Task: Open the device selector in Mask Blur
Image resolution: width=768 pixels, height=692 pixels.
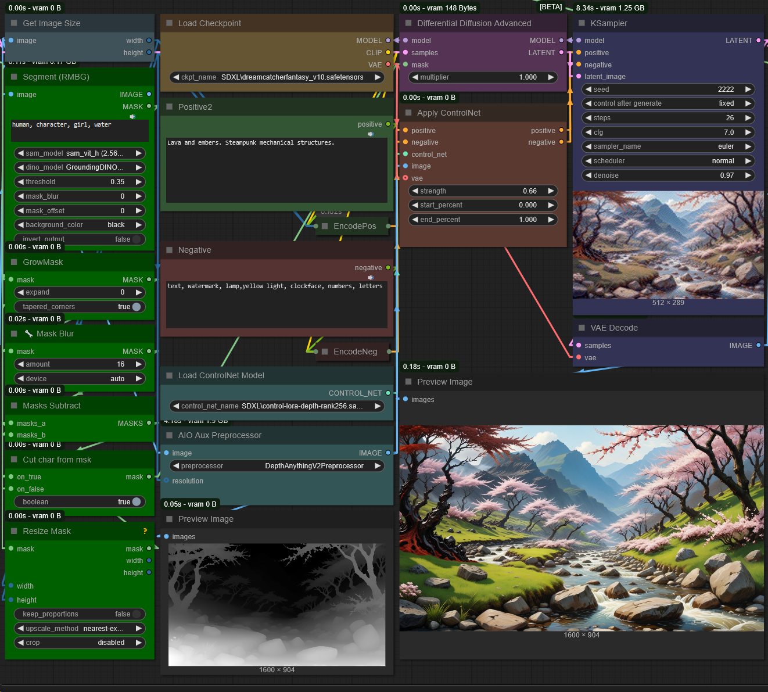Action: coord(80,379)
